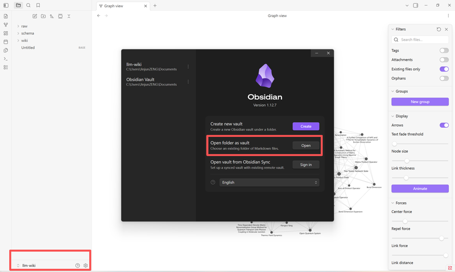Open Graph view more options menu
455x272 pixels.
click(x=448, y=16)
